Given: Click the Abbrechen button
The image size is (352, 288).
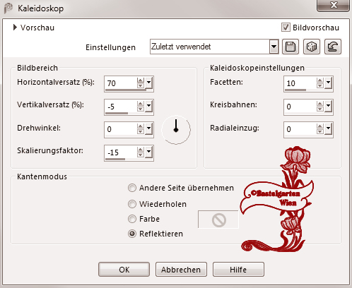Looking at the screenshot, I should 181,270.
